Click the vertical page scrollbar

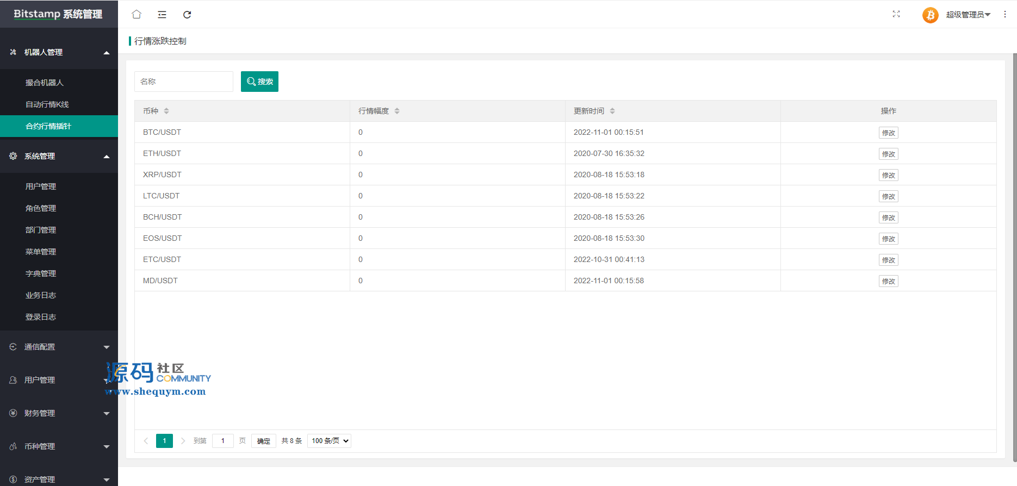[x=1015, y=257]
